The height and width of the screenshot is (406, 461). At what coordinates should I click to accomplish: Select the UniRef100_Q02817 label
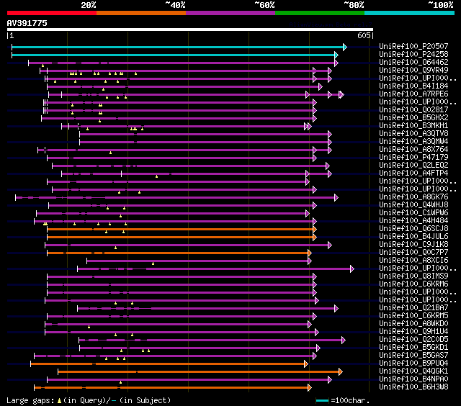pyautogui.click(x=413, y=109)
